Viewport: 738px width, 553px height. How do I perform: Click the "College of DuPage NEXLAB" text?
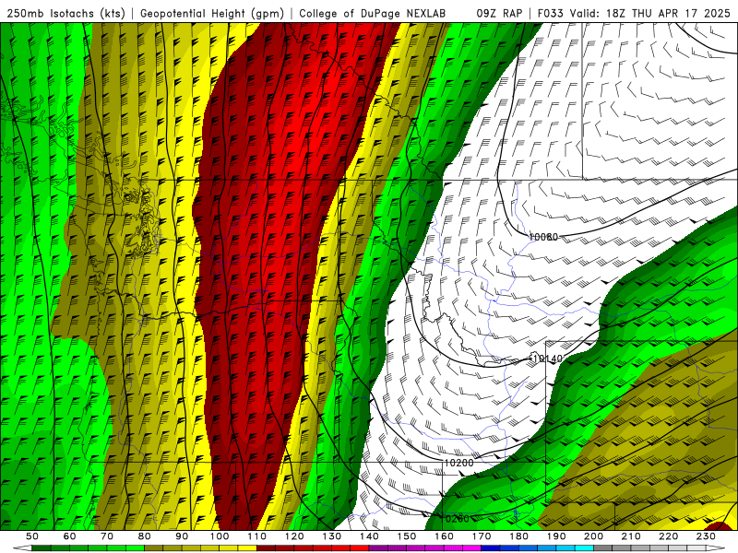pos(373,13)
